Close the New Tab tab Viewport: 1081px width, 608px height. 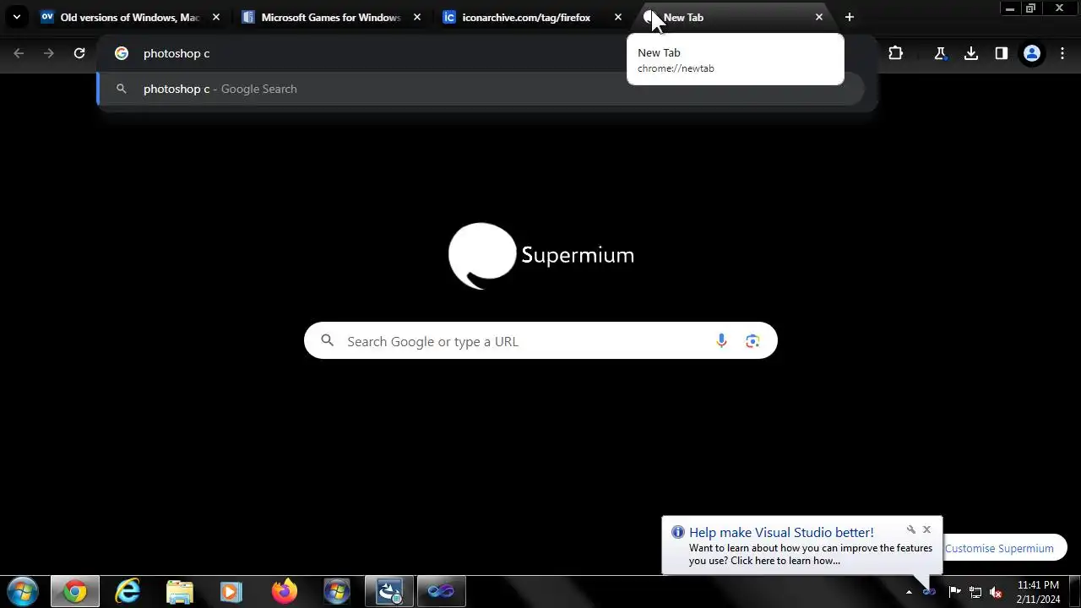click(819, 17)
